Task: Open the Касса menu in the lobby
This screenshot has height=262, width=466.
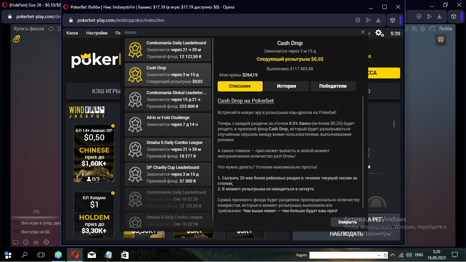Action: tap(72, 33)
